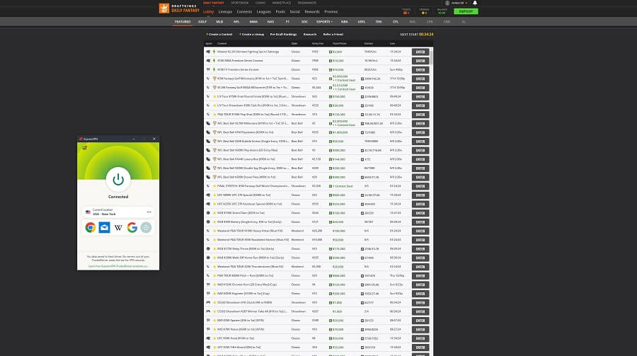Sort contests by Live column header

(x=392, y=43)
